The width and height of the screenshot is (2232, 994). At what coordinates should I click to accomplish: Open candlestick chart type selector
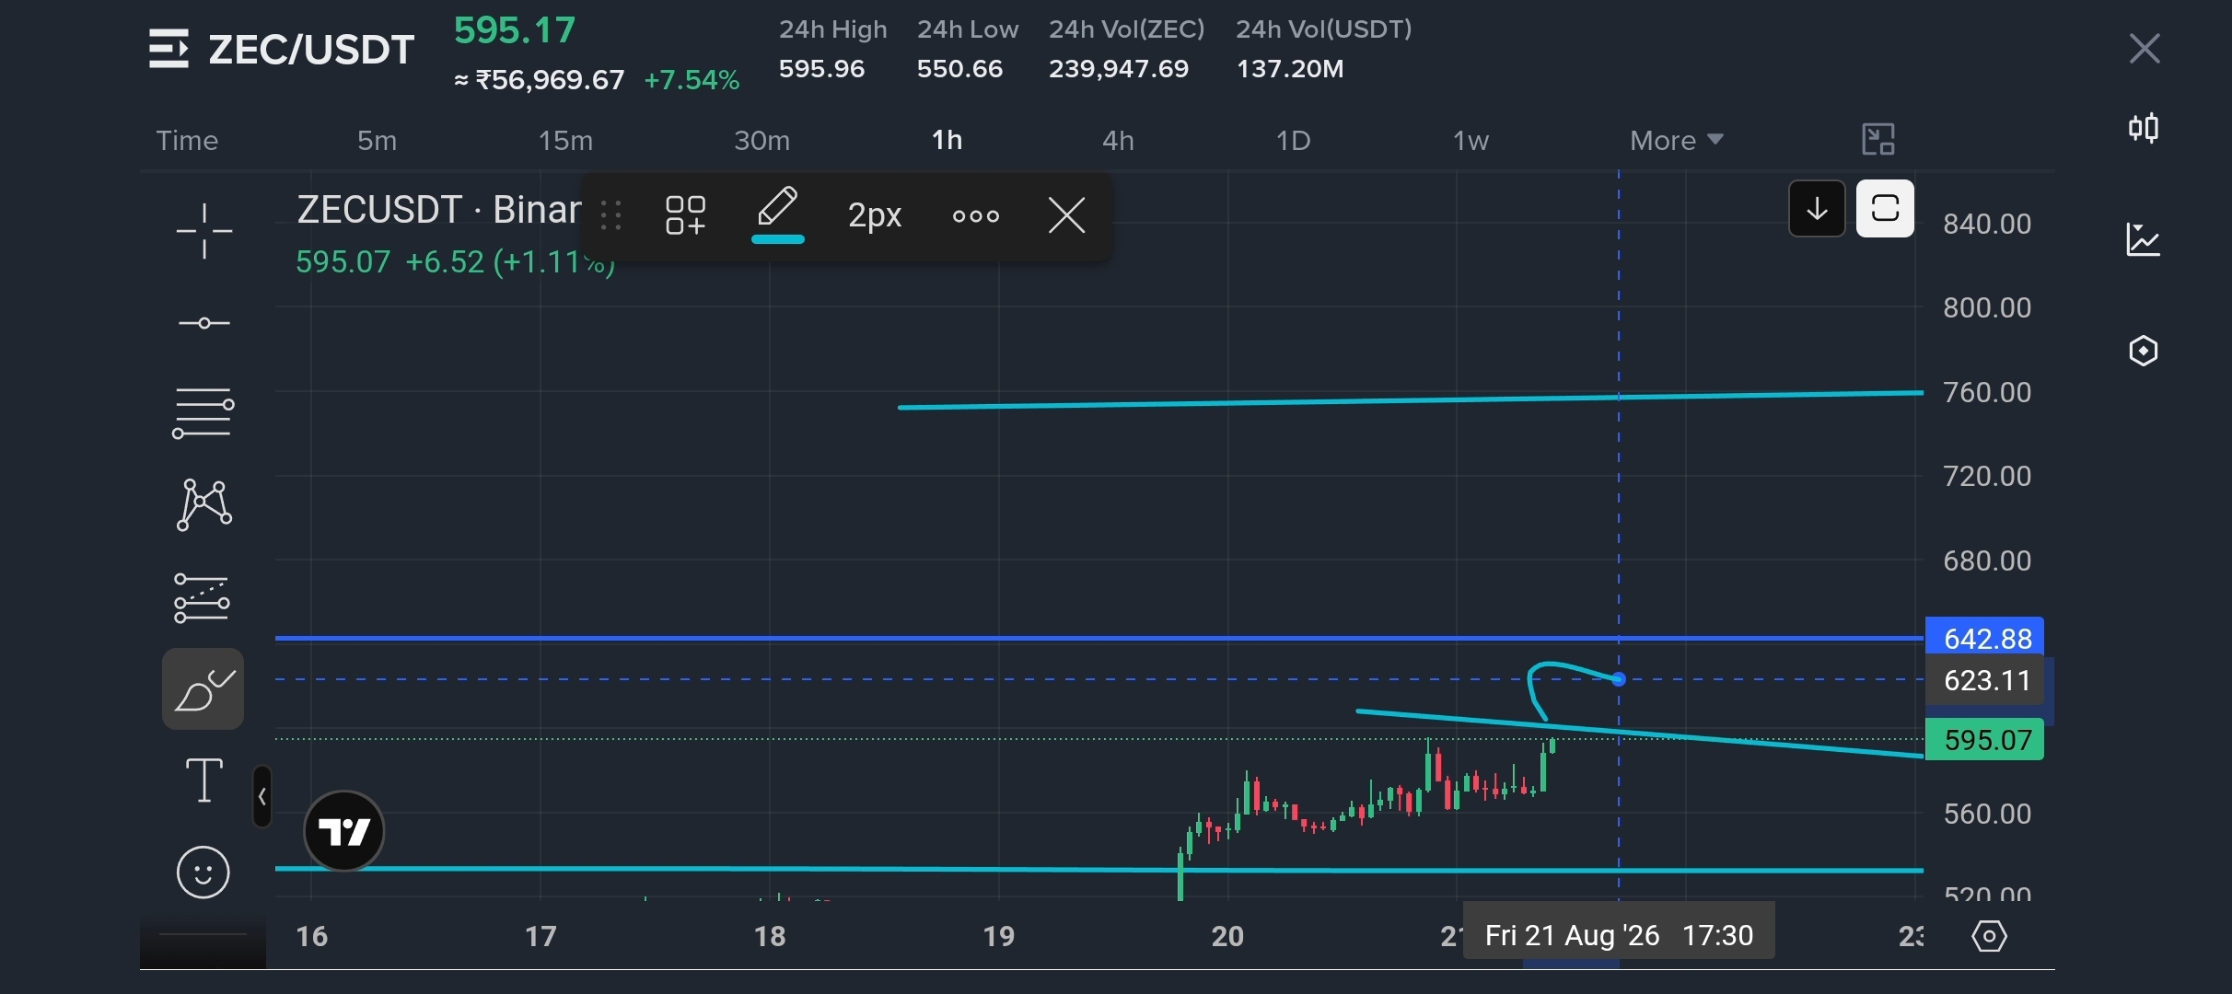click(x=2144, y=128)
